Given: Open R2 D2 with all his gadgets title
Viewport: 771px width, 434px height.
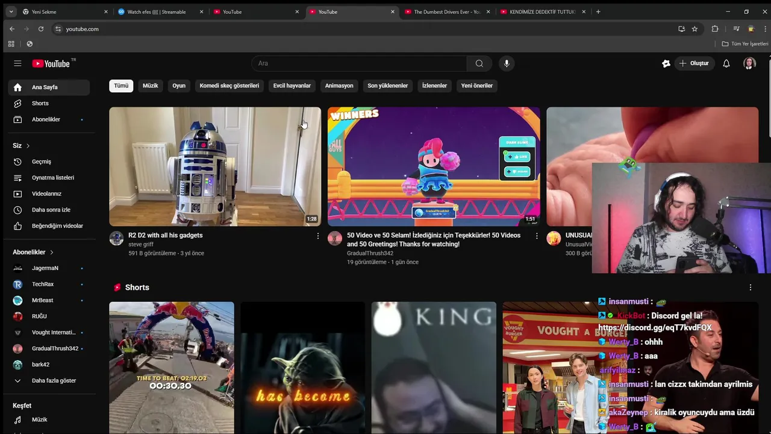Looking at the screenshot, I should click(165, 235).
